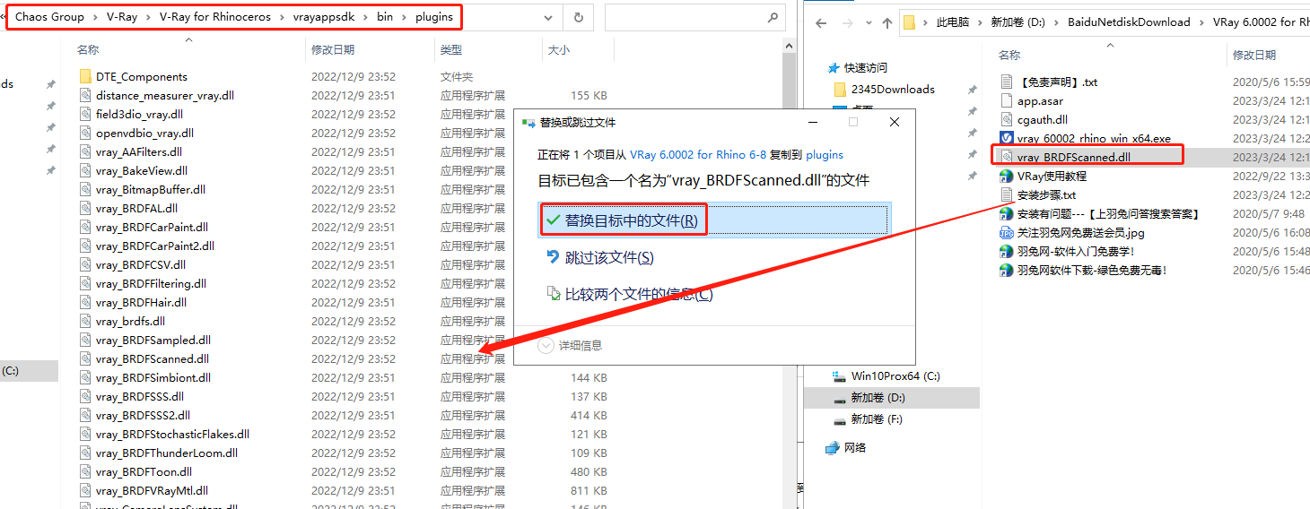Image resolution: width=1310 pixels, height=509 pixels.
Task: Select field3dio_vray.dll file icon
Action: 85,115
